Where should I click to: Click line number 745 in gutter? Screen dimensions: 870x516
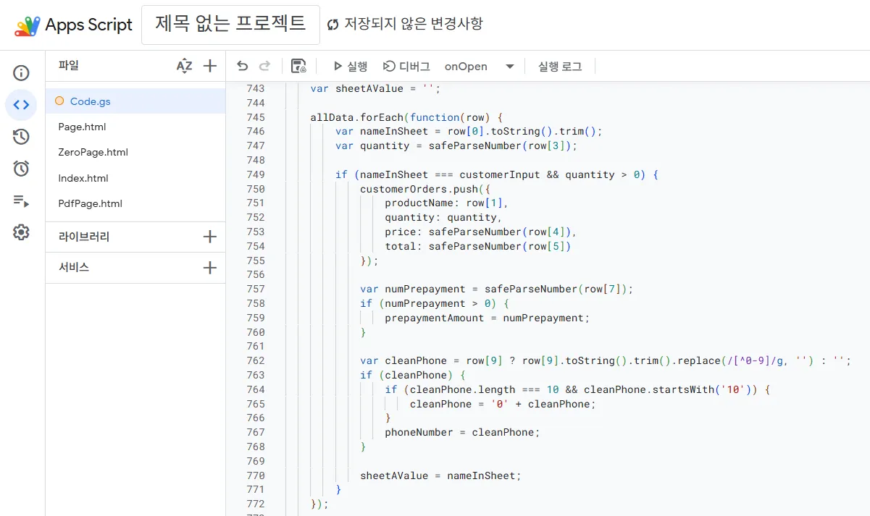coord(256,117)
